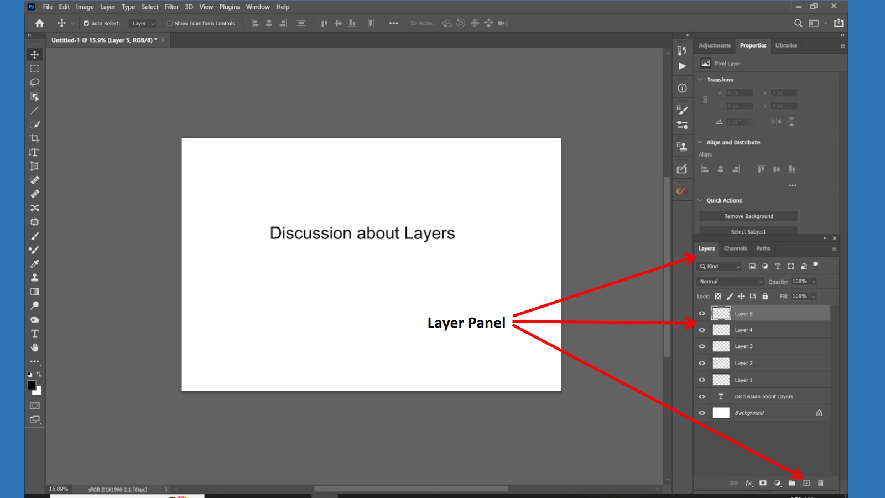Hide the text layer visibility eye
This screenshot has height=498, width=885.
[702, 397]
